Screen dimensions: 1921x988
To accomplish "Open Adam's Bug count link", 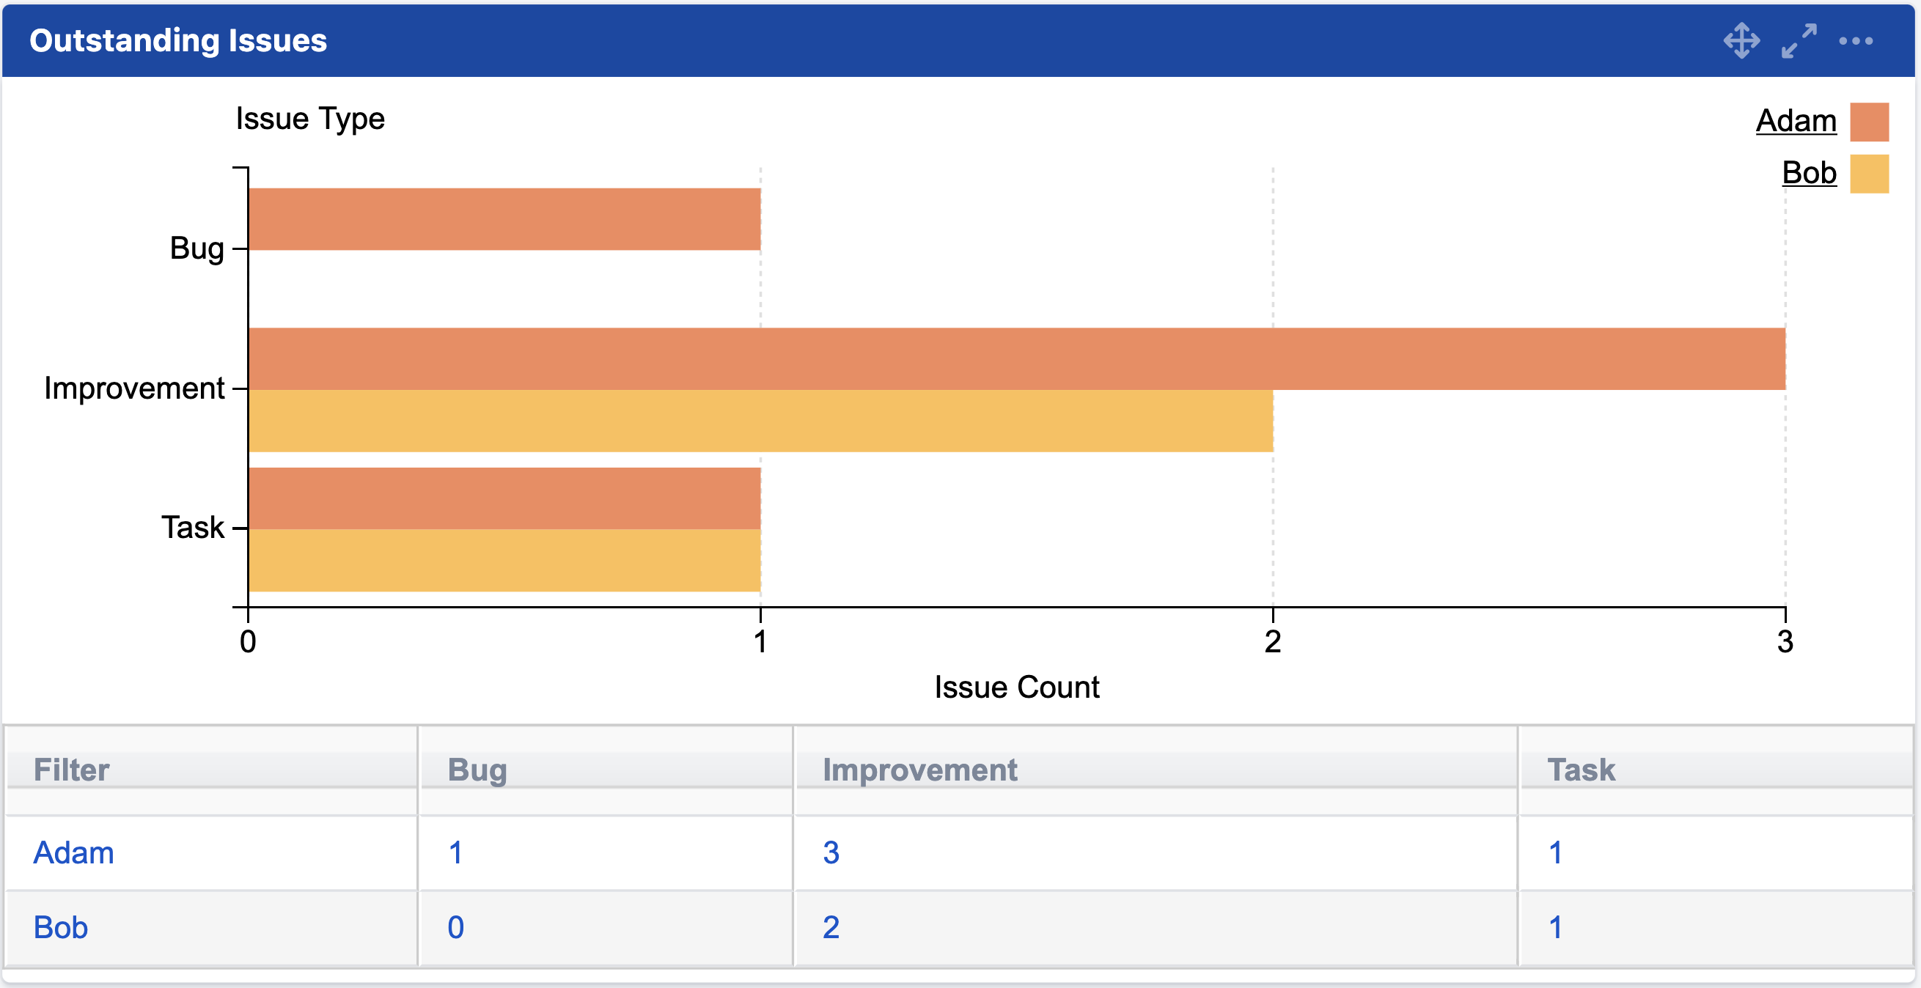I will click(455, 852).
